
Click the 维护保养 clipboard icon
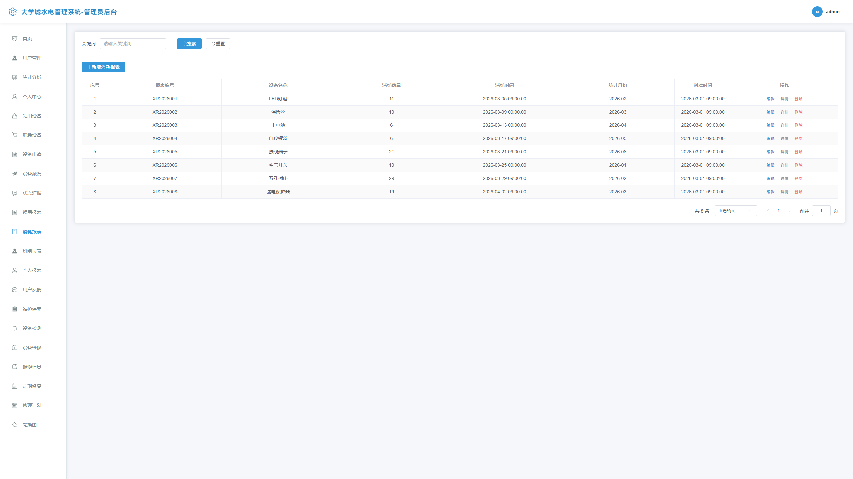point(15,309)
